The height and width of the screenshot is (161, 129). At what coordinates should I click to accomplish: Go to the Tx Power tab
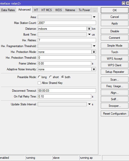84,10
